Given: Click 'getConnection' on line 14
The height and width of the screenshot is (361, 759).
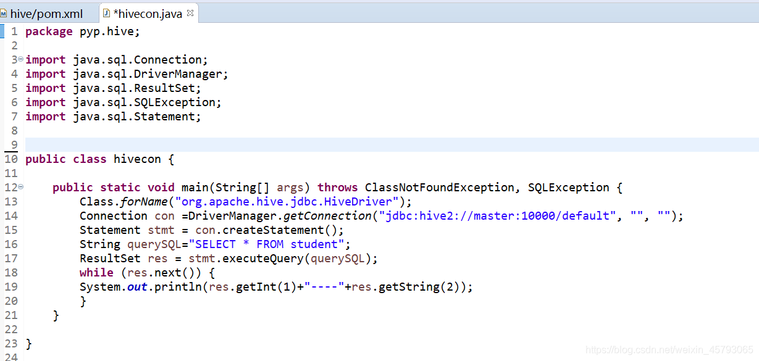Looking at the screenshot, I should (x=327, y=216).
